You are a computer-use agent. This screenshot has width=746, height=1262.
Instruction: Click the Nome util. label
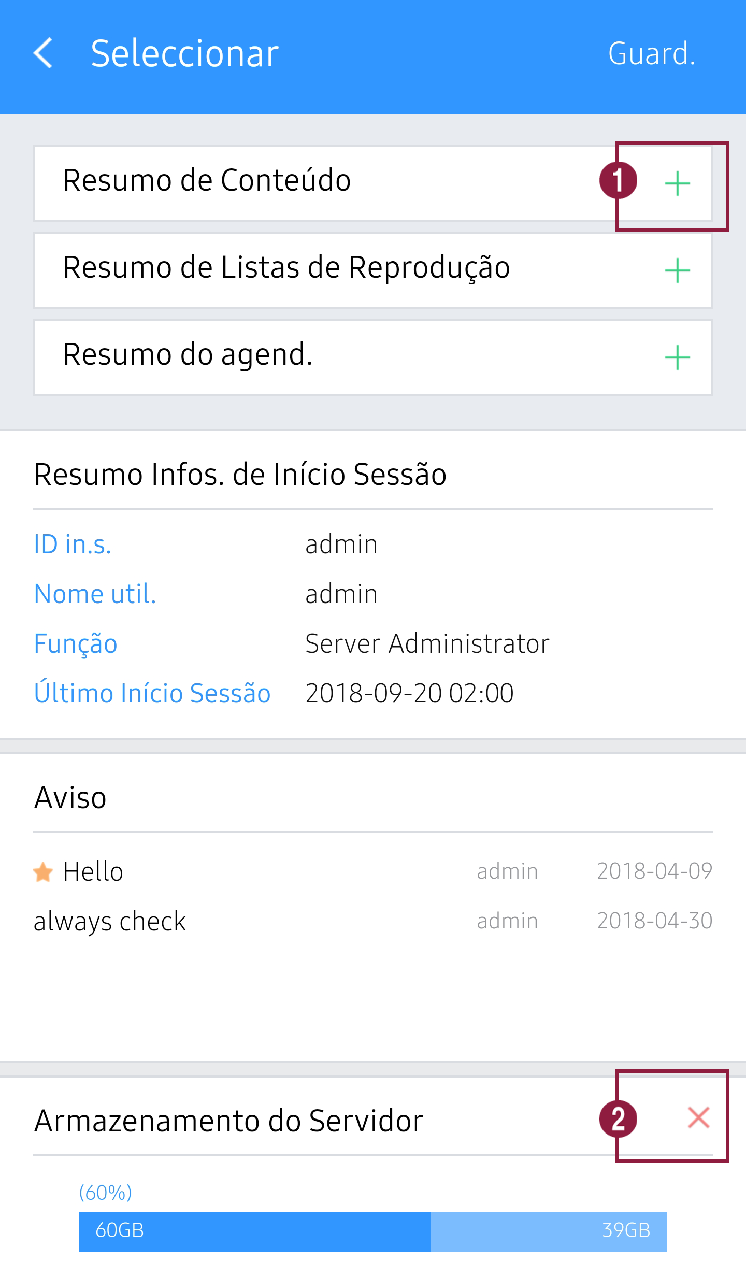pyautogui.click(x=95, y=594)
